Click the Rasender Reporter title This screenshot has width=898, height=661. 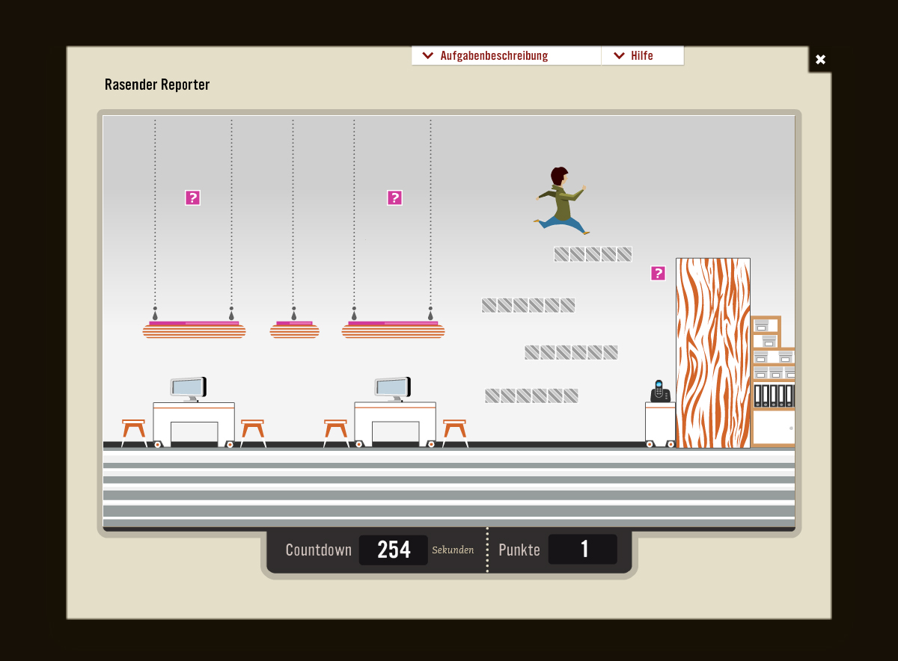(157, 84)
